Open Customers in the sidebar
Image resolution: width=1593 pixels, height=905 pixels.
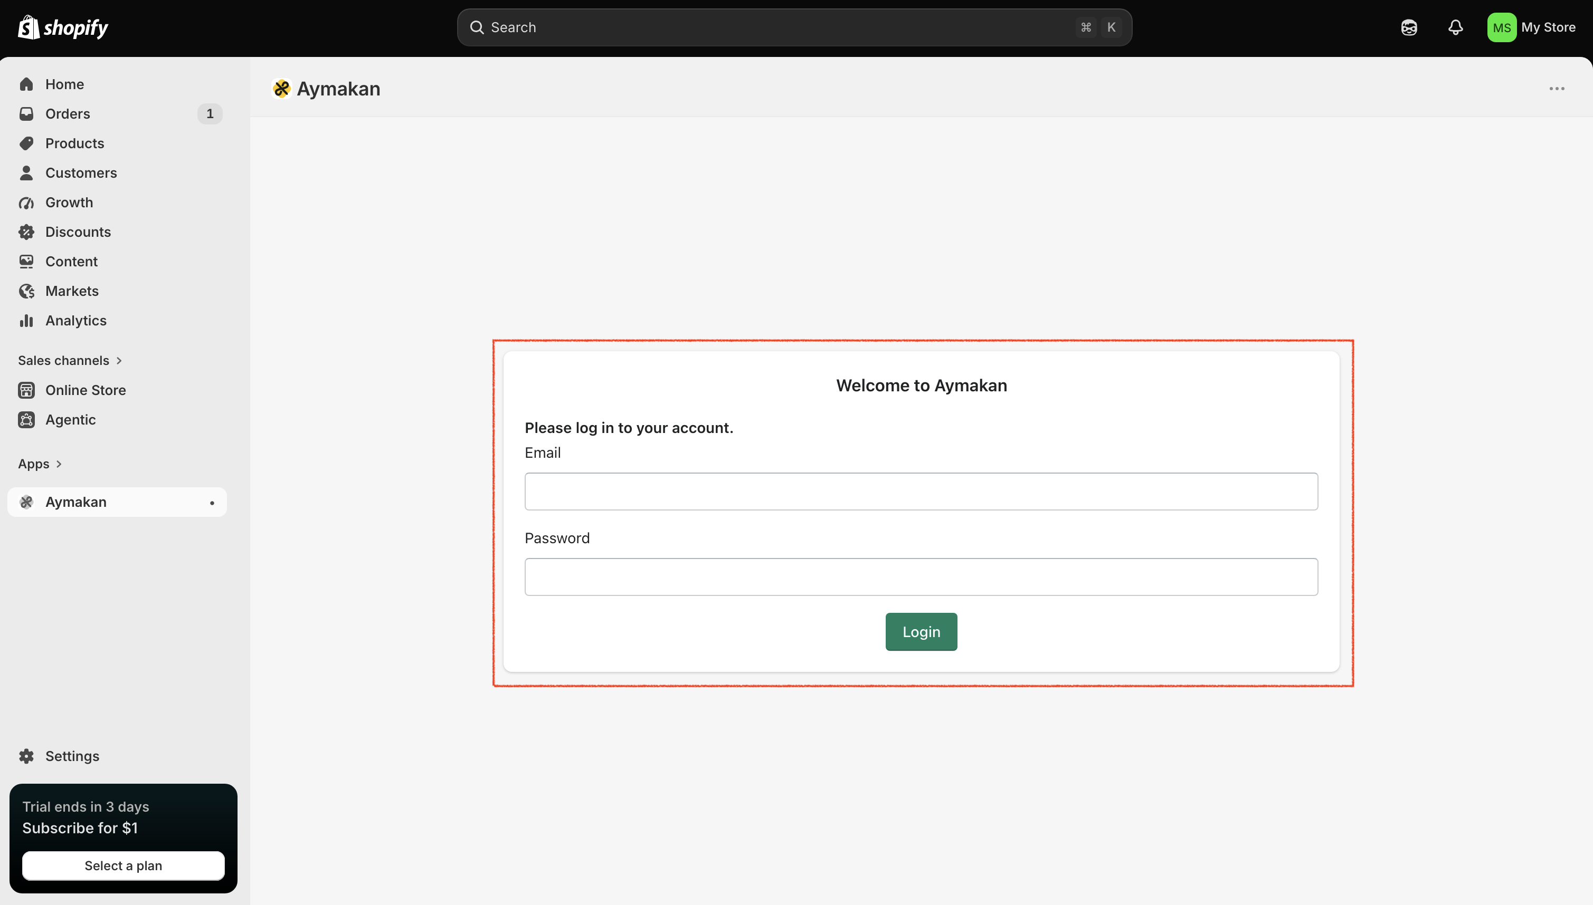pos(117,173)
